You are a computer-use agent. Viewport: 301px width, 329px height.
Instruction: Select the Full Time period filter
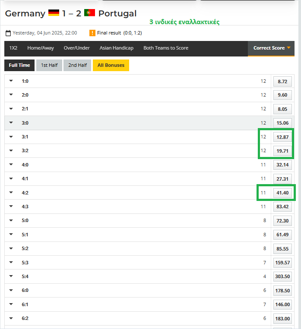(19, 65)
